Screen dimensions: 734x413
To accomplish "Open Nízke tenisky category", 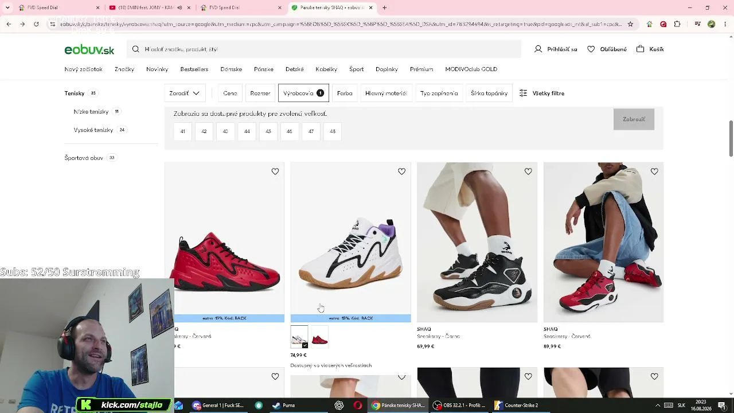I will tap(91, 112).
